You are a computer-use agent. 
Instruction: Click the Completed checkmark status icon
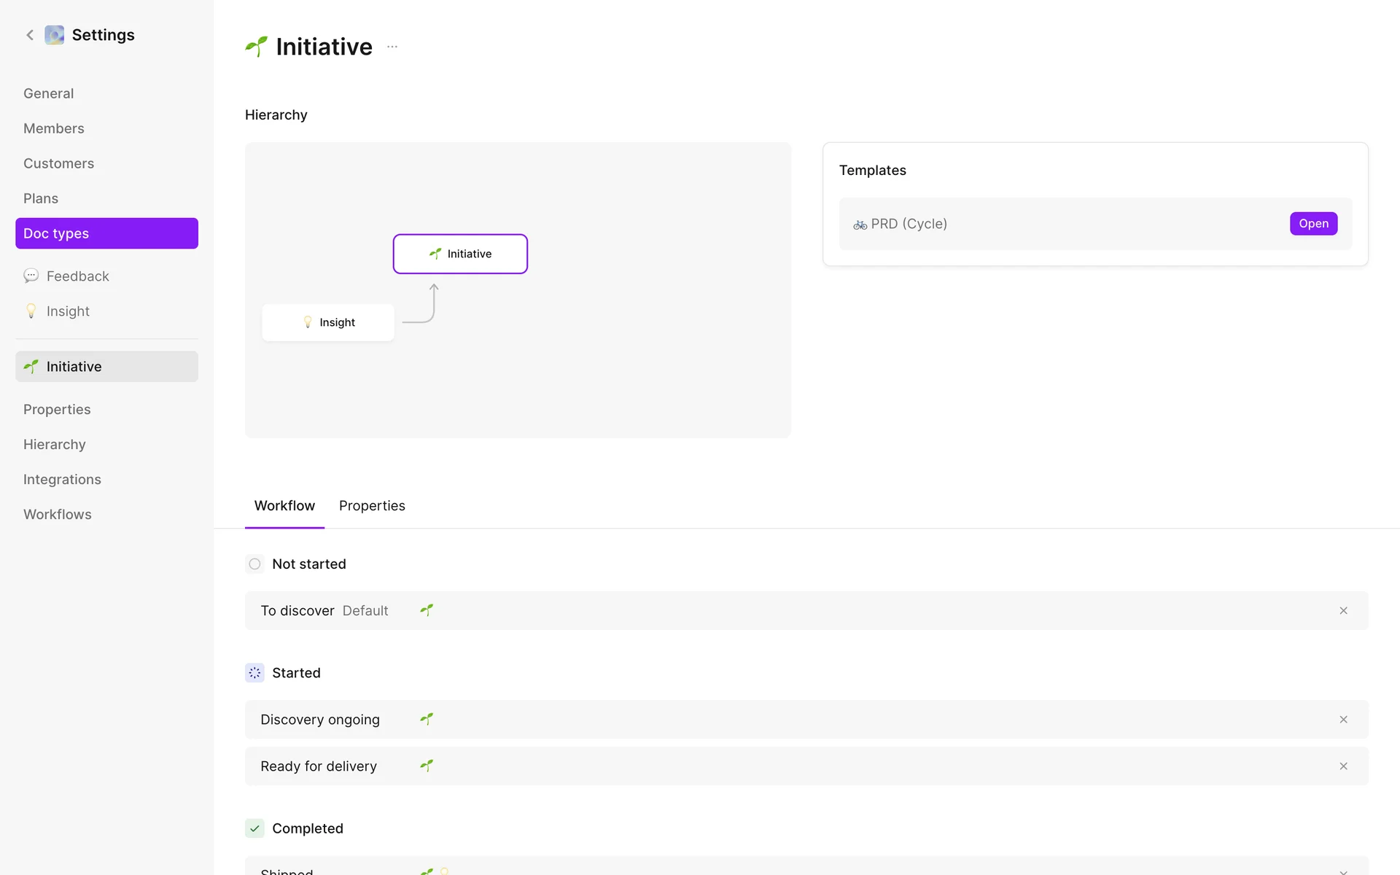(x=254, y=828)
